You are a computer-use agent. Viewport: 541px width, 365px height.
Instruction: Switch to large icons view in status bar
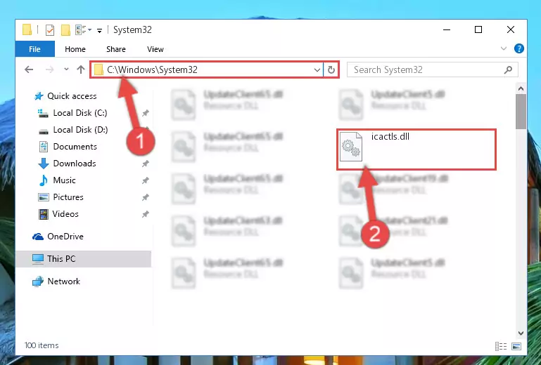pos(516,347)
